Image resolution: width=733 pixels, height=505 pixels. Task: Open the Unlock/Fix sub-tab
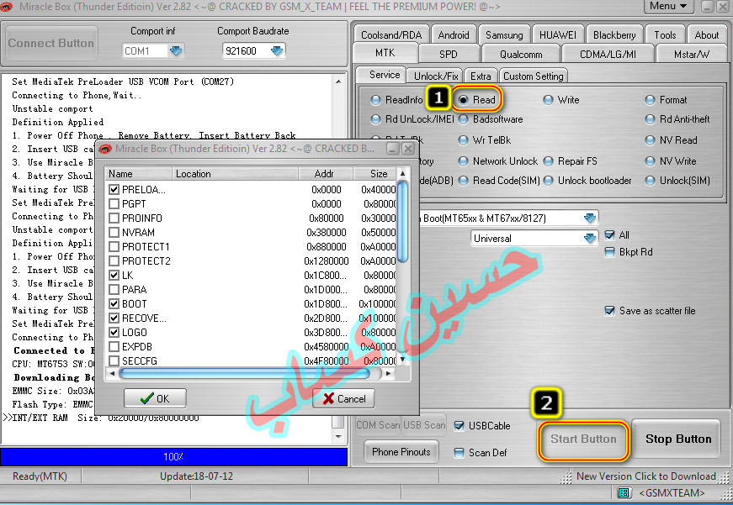(436, 76)
